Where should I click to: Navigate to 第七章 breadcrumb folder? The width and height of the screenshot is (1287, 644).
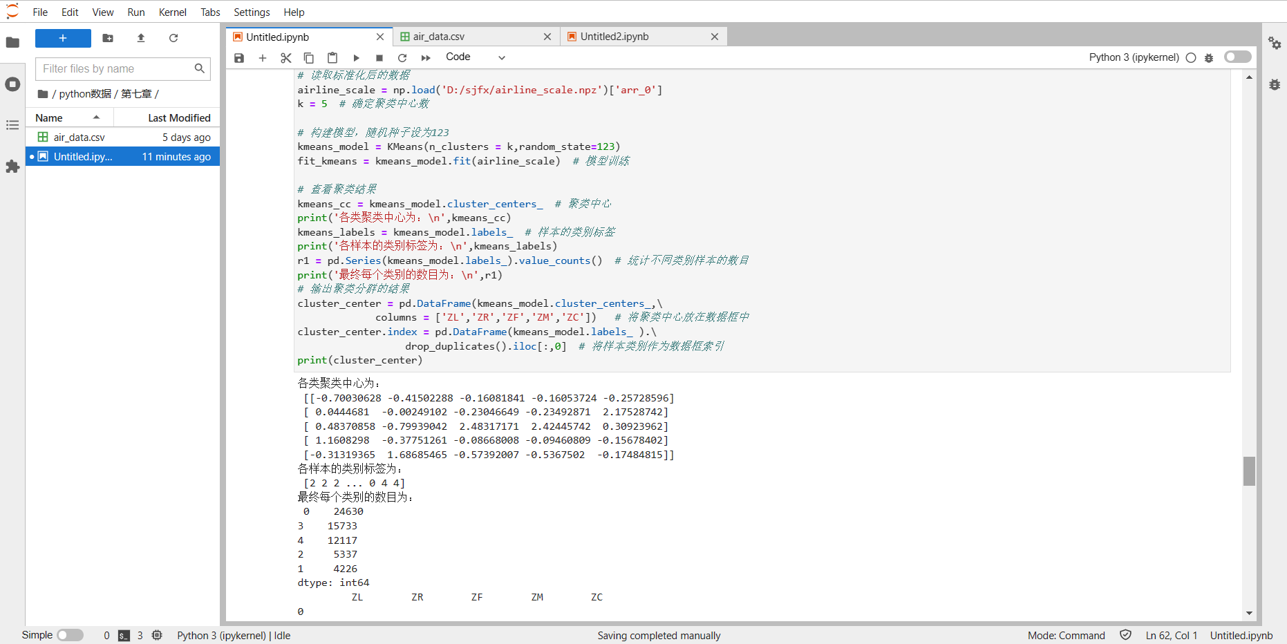pyautogui.click(x=136, y=94)
